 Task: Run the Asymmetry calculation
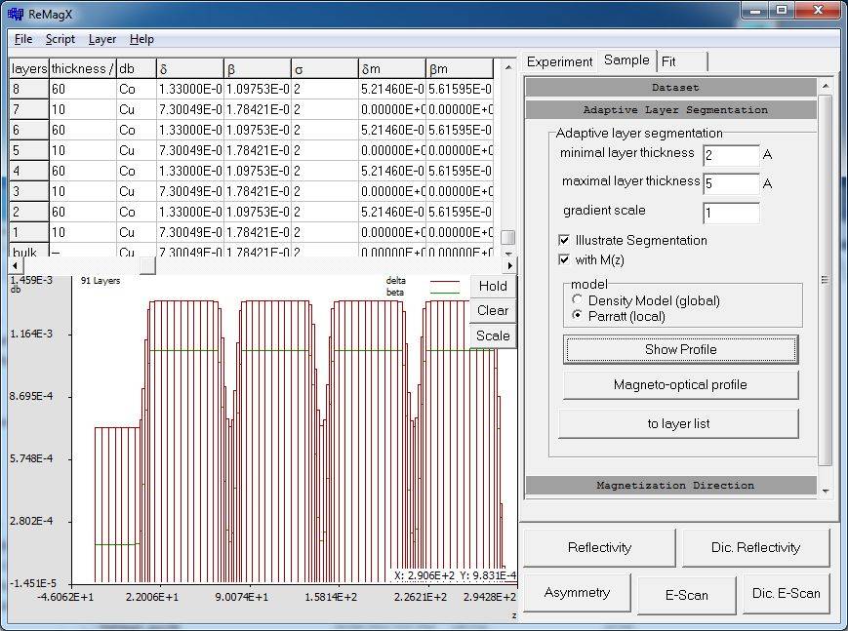pos(577,593)
